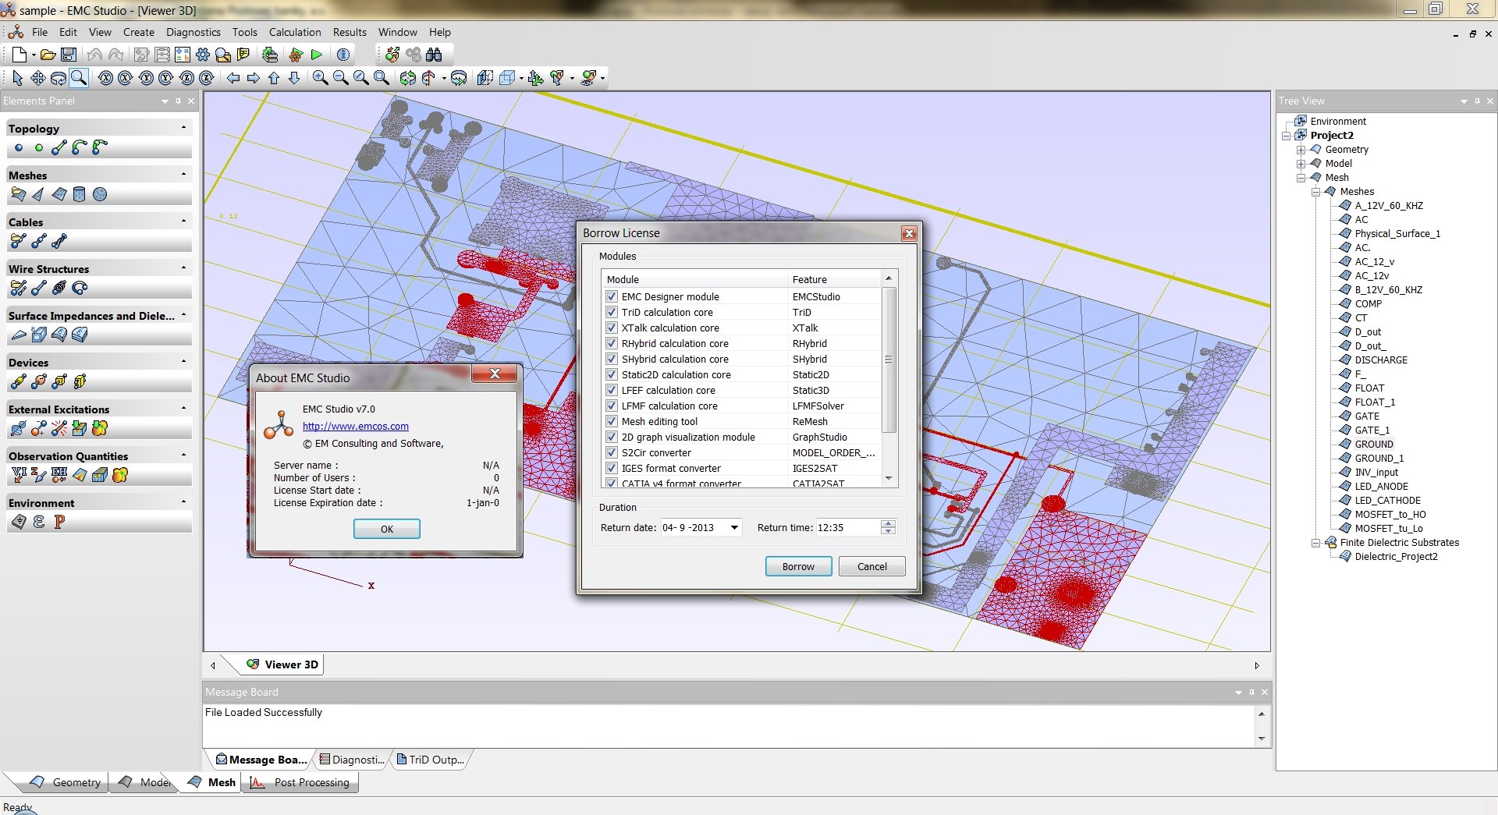Toggle LFMF calculation core checkbox
This screenshot has height=815, width=1498.
(612, 406)
